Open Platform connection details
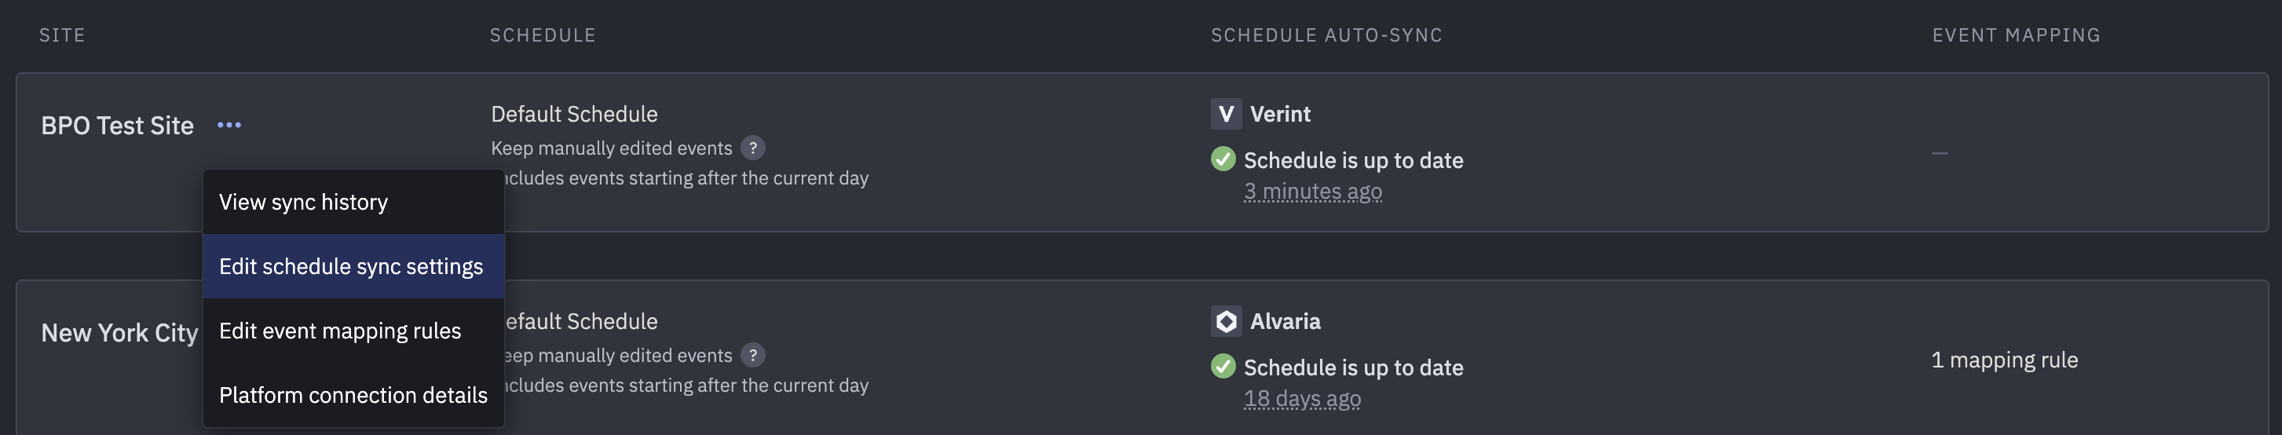This screenshot has width=2282, height=435. pyautogui.click(x=353, y=395)
